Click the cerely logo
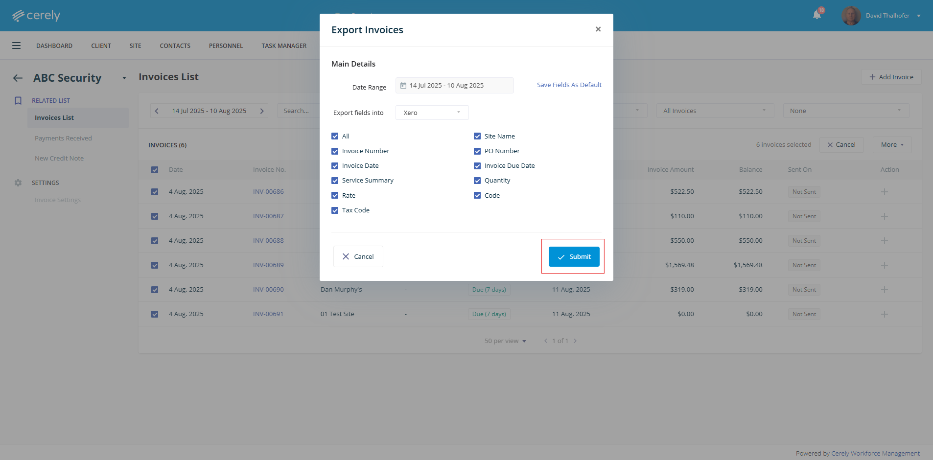This screenshot has height=460, width=933. point(36,16)
